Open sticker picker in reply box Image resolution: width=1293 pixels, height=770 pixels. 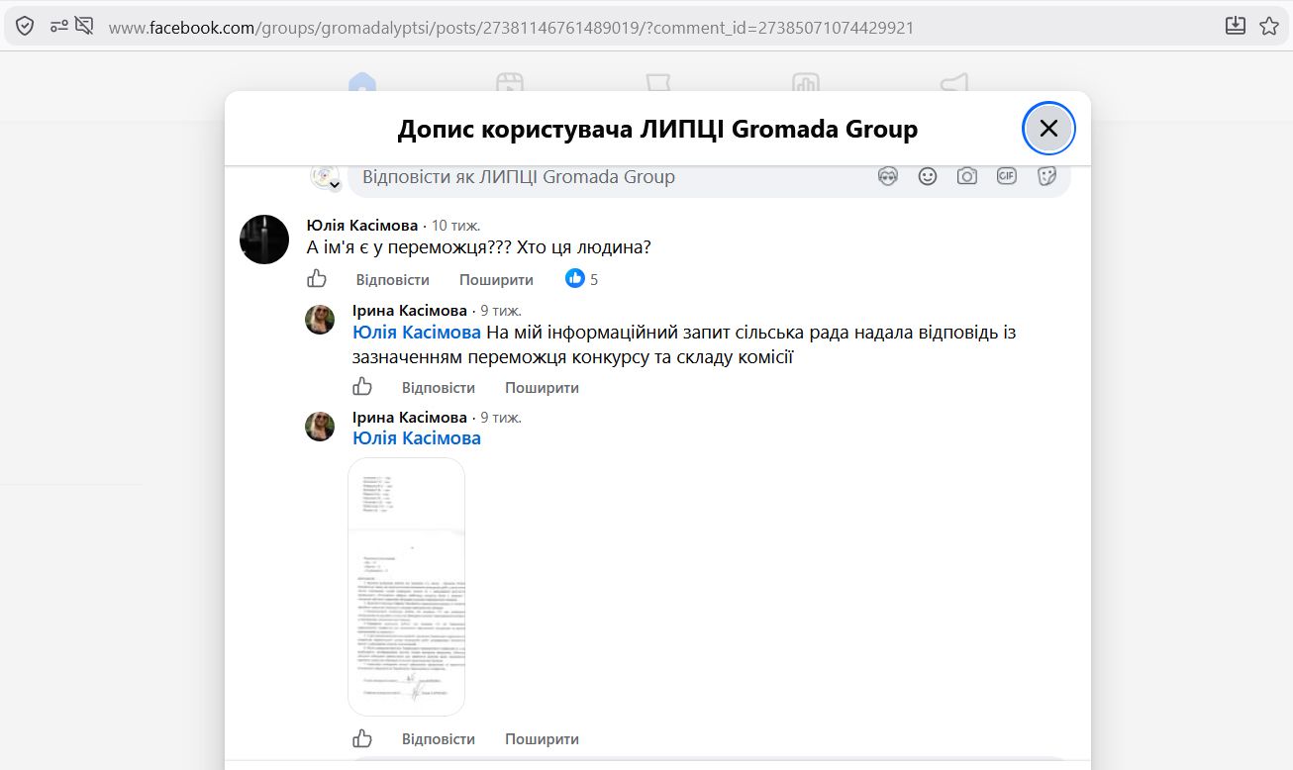(1046, 176)
